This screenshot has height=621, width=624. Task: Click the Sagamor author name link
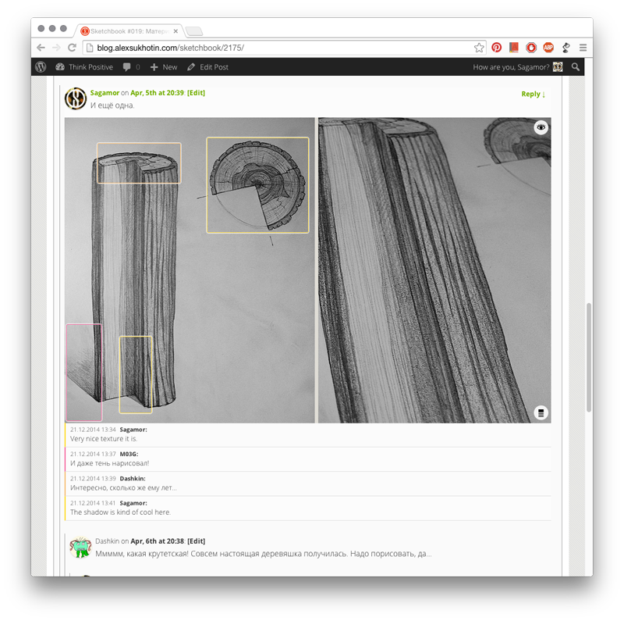[105, 92]
